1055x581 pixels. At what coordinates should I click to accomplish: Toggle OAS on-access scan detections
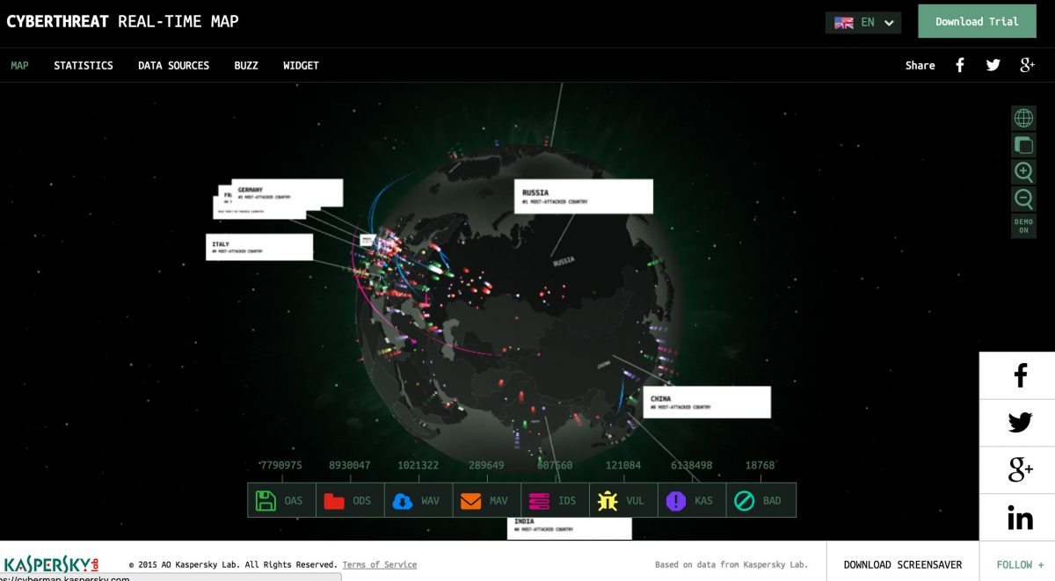(281, 500)
